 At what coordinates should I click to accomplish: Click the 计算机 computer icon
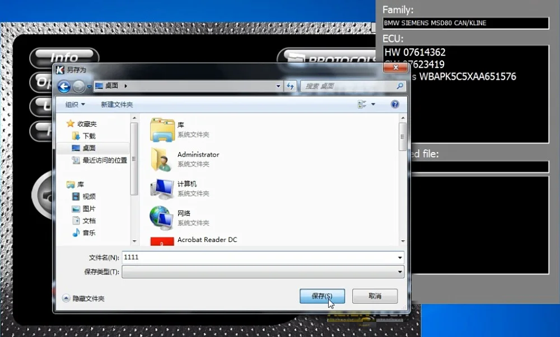point(162,189)
